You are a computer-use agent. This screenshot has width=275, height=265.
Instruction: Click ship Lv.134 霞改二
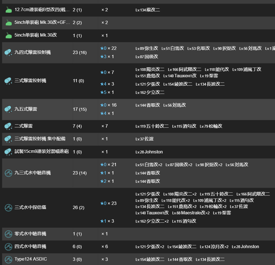click(148, 10)
